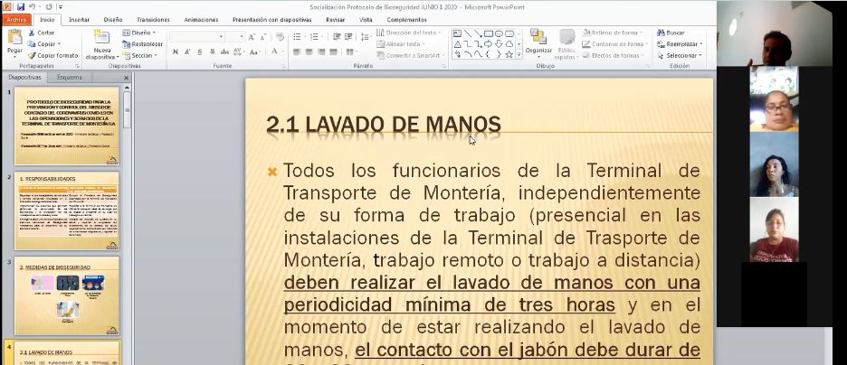Screen dimensions: 847x365
Task: Open Contorno de forma outline menu
Action: coord(616,43)
